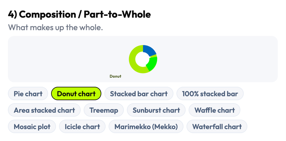Click the small Donut caption label
Image resolution: width=286 pixels, height=141 pixels.
point(115,76)
